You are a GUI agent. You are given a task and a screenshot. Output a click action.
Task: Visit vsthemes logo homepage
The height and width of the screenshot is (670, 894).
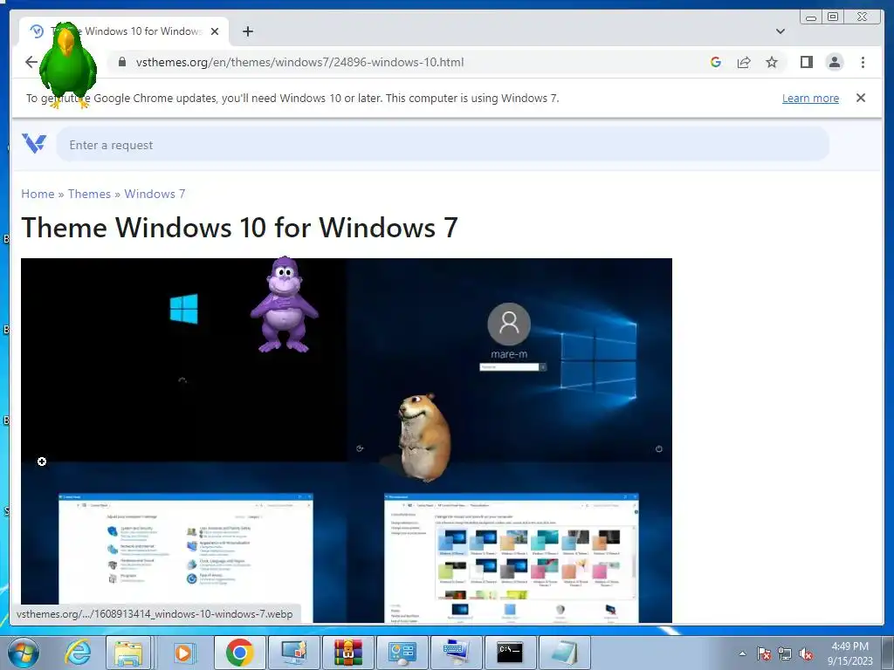point(34,144)
